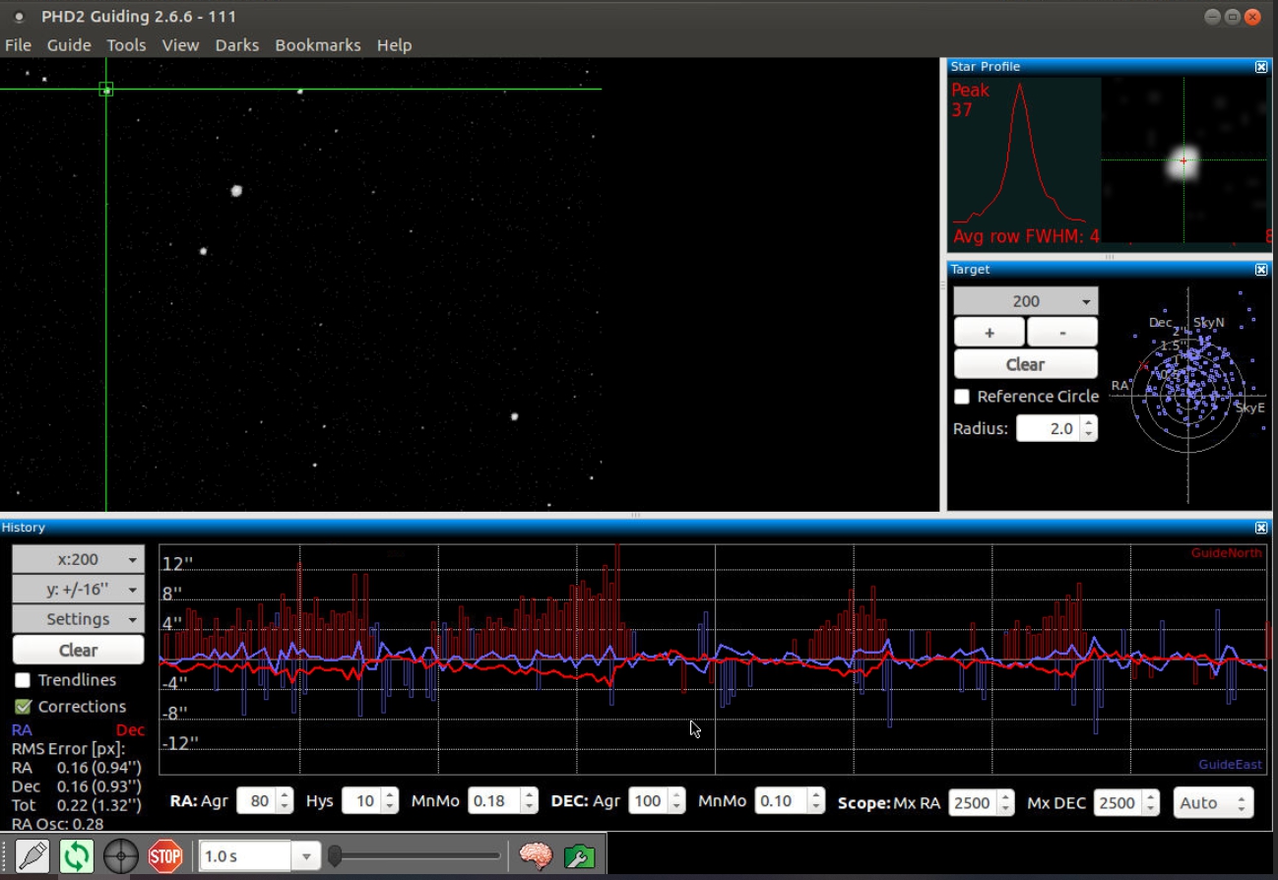The height and width of the screenshot is (880, 1278).
Task: Select the boxed guide star at the crosshair
Action: (106, 90)
